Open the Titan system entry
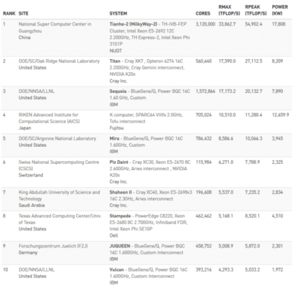 click(x=115, y=61)
